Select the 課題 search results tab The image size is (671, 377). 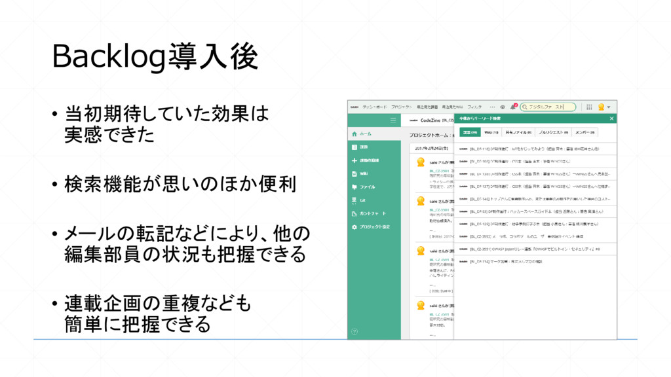[x=470, y=132]
